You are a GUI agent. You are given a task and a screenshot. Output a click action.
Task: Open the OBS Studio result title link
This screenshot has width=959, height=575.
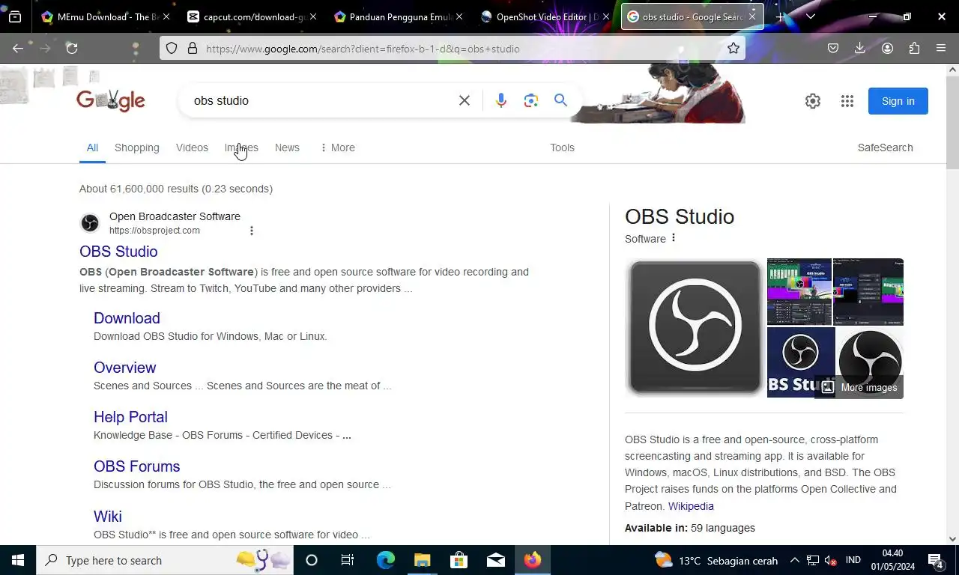point(118,252)
